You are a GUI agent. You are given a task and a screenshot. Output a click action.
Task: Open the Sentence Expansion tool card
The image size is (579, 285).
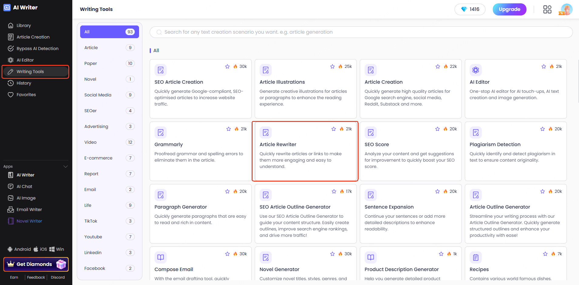[x=410, y=214]
